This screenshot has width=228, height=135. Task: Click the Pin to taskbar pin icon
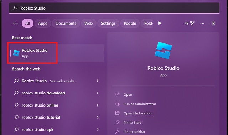click(x=117, y=132)
